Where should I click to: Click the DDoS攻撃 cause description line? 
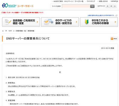42,86
